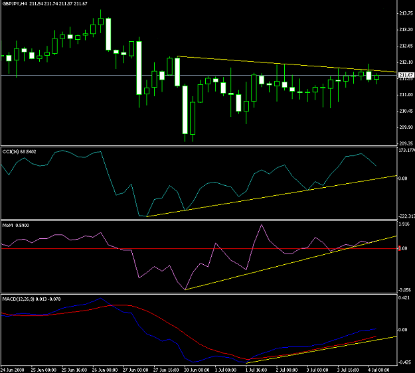Click the 209.35 price scale value

pos(406,143)
